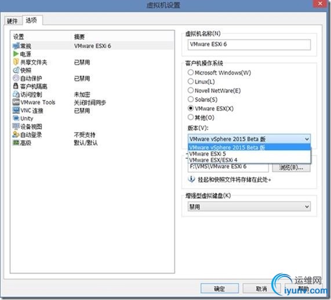Choose VMware vSphere 2015 Beta list entry
Image resolution: width=331 pixels, height=300 pixels.
[249, 147]
